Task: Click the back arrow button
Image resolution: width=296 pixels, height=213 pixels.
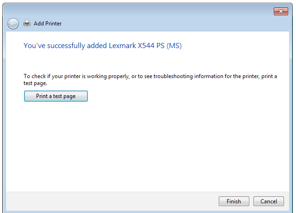Action: (x=13, y=24)
